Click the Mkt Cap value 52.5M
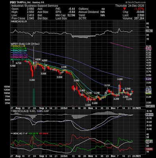 pyautogui.click(x=71, y=15)
